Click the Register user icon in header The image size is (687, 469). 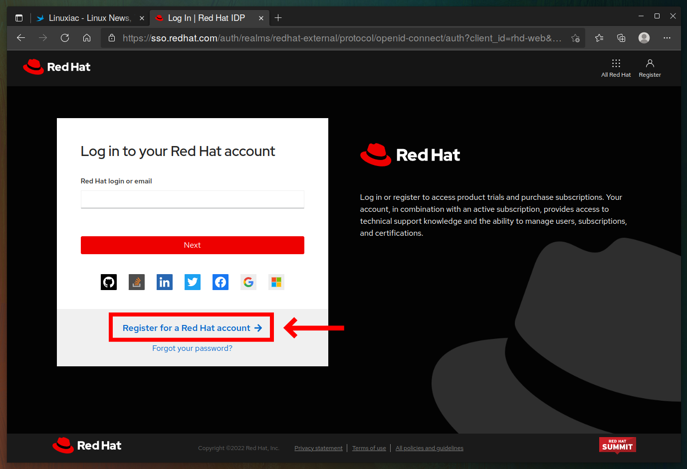[650, 68]
